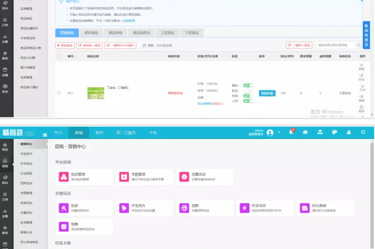Click the 添加商品 button
The width and height of the screenshot is (375, 249).
[x=65, y=45]
